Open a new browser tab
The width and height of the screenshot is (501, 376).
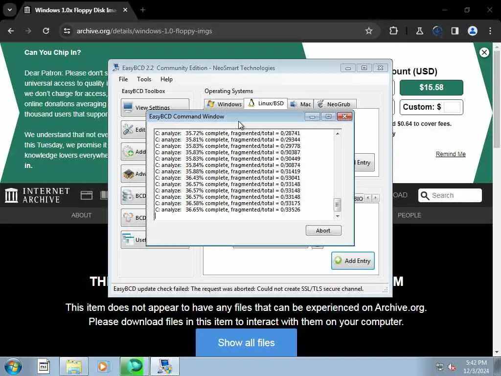click(143, 10)
